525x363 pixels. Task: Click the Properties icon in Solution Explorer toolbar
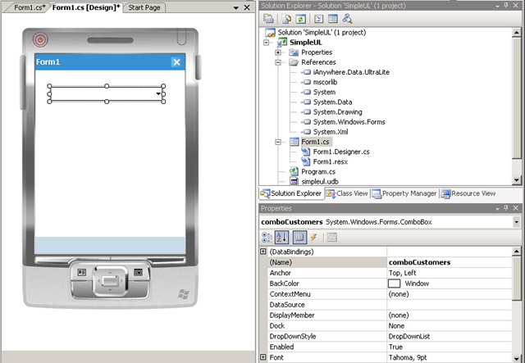(268, 19)
